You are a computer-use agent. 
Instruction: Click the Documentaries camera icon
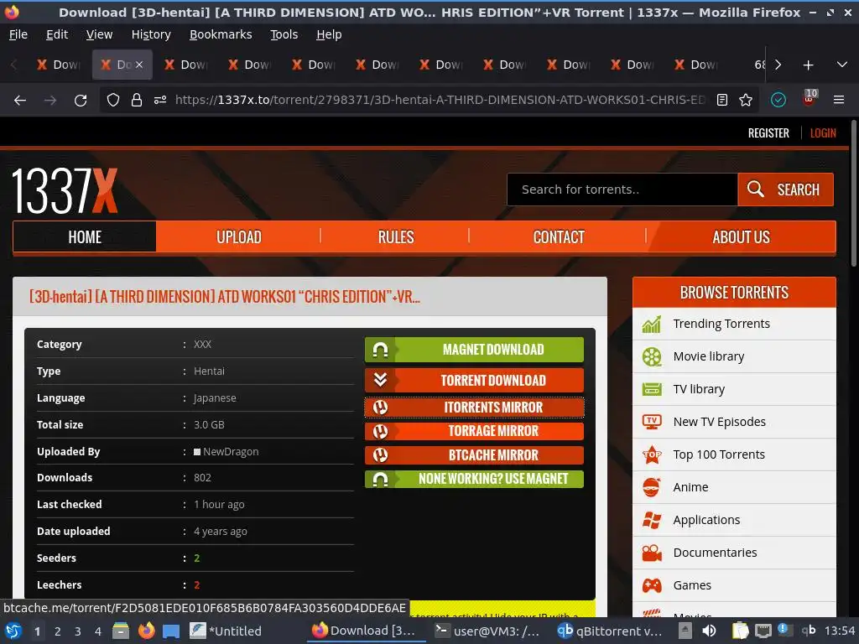[x=652, y=553]
